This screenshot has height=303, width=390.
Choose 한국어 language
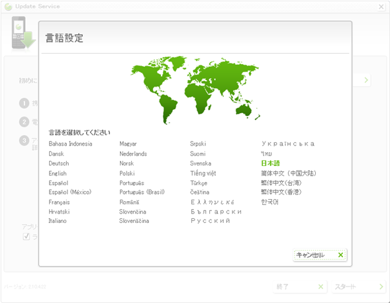269,202
